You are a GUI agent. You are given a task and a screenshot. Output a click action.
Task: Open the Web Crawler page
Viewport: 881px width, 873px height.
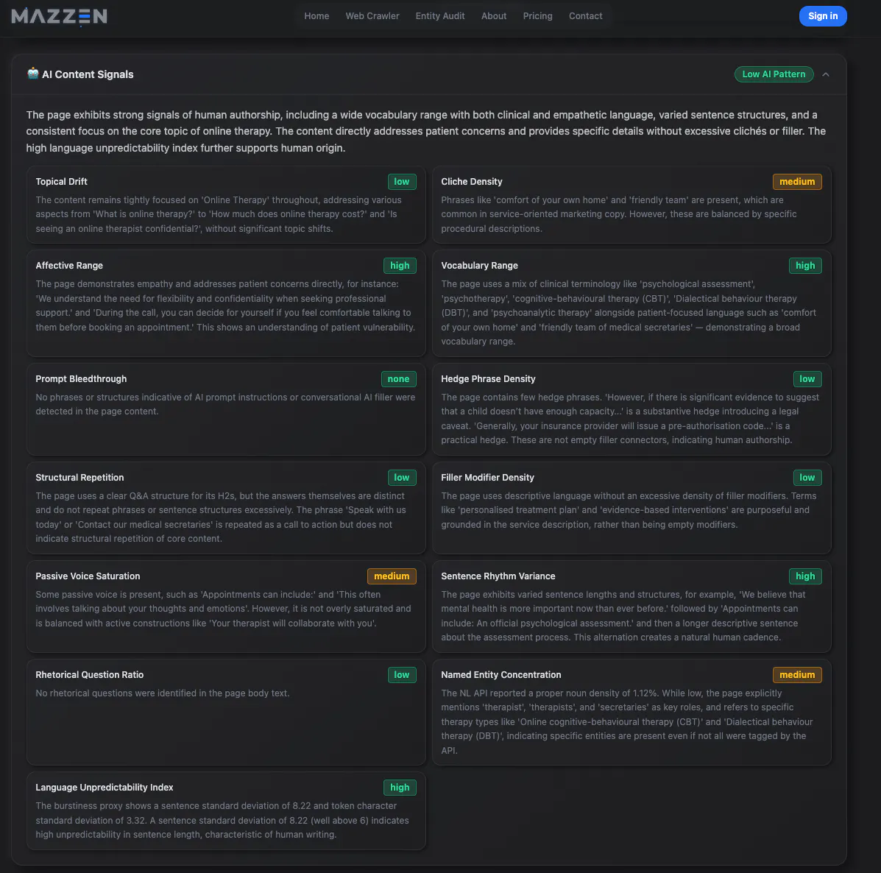point(372,16)
